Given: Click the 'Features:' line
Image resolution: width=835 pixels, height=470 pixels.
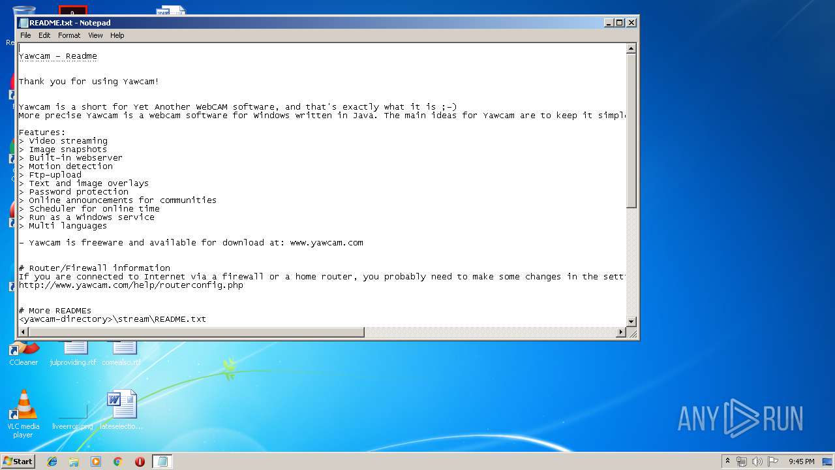Looking at the screenshot, I should [x=42, y=133].
